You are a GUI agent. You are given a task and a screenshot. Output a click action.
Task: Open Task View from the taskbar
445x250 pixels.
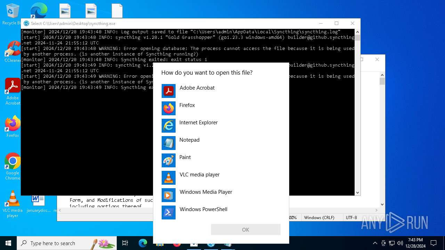[125, 243]
